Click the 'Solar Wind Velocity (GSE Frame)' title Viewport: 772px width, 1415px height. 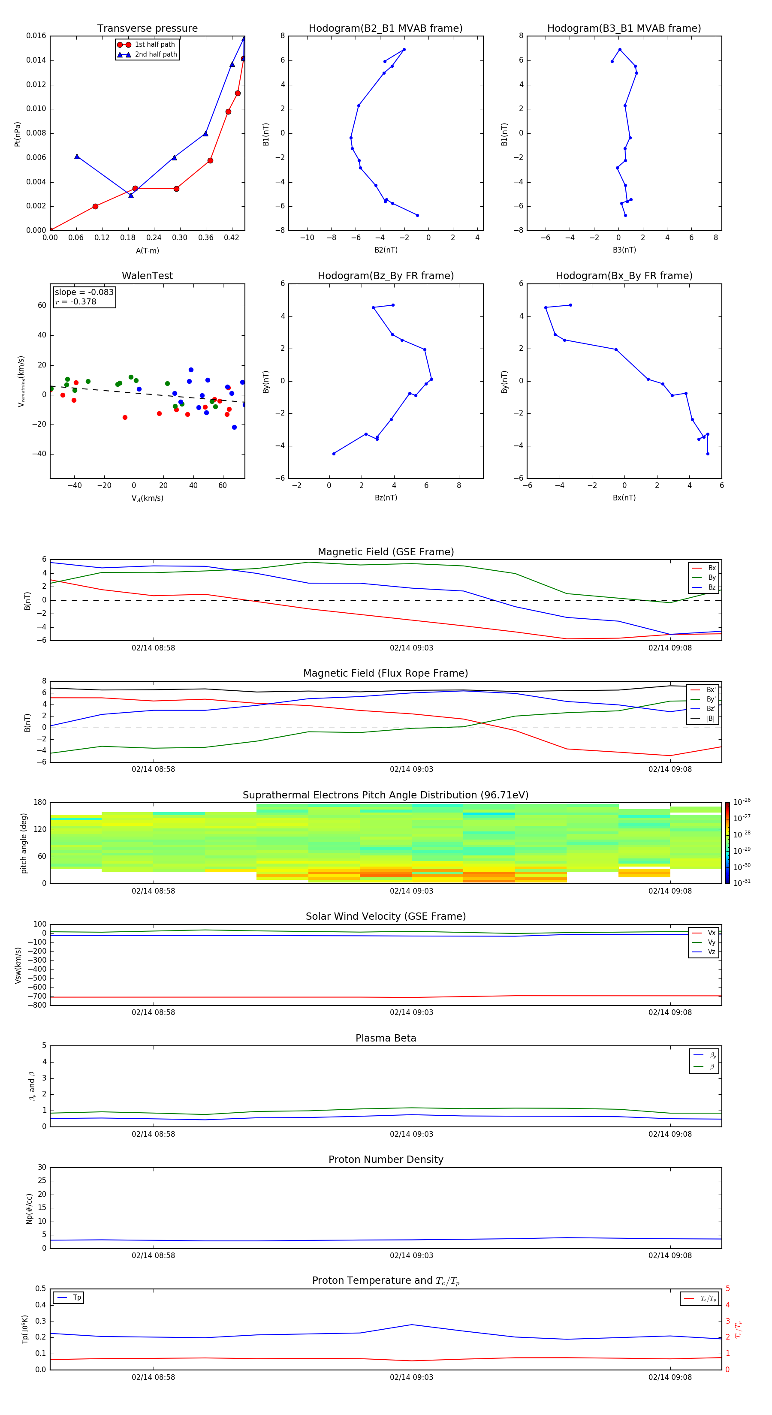(x=386, y=916)
